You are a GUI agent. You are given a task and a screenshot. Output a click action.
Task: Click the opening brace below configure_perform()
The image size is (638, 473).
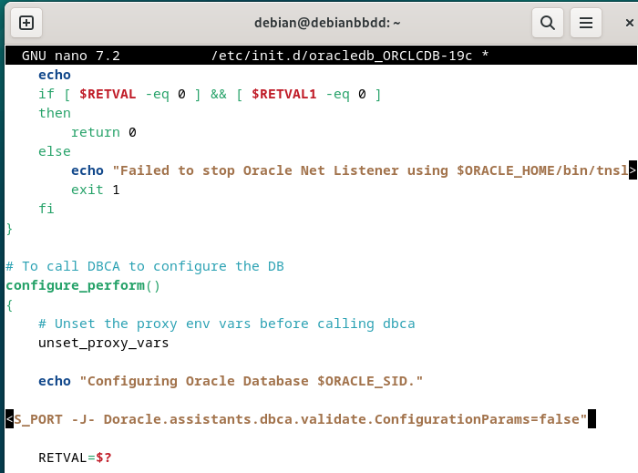click(x=9, y=305)
